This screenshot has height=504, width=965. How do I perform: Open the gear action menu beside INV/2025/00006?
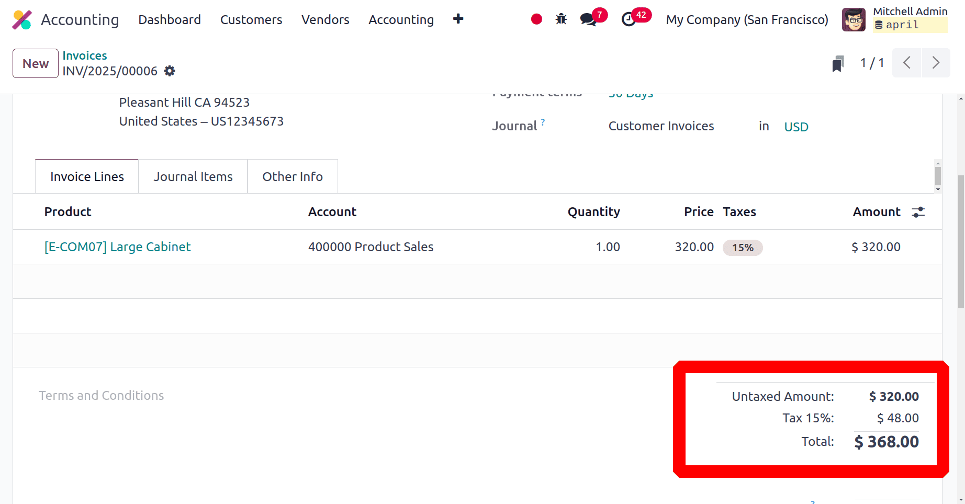(170, 71)
